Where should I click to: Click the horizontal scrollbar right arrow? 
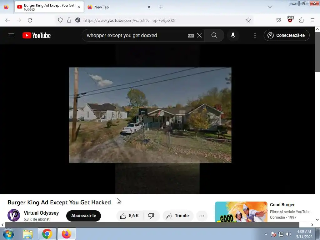point(312,225)
